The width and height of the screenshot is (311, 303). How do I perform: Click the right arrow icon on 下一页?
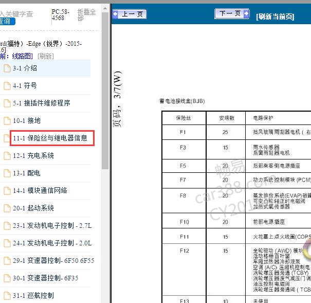coord(246,13)
